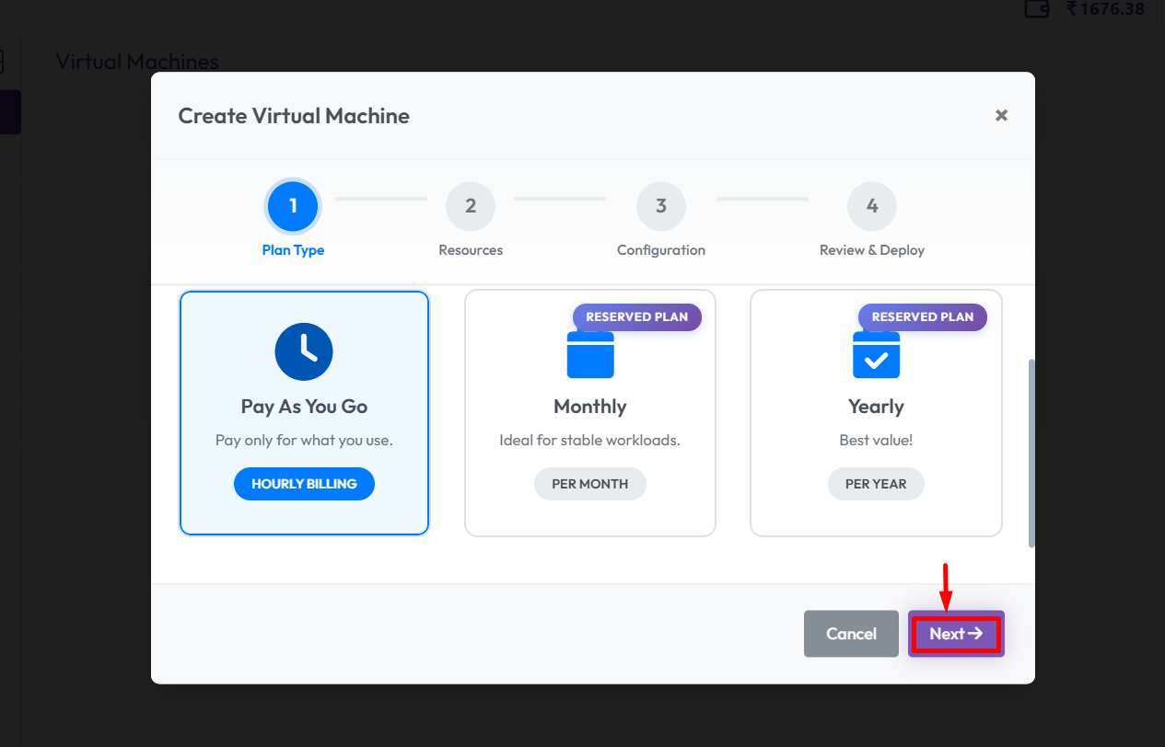Go to step 1 Plan Type
This screenshot has width=1165, height=747.
coord(293,206)
